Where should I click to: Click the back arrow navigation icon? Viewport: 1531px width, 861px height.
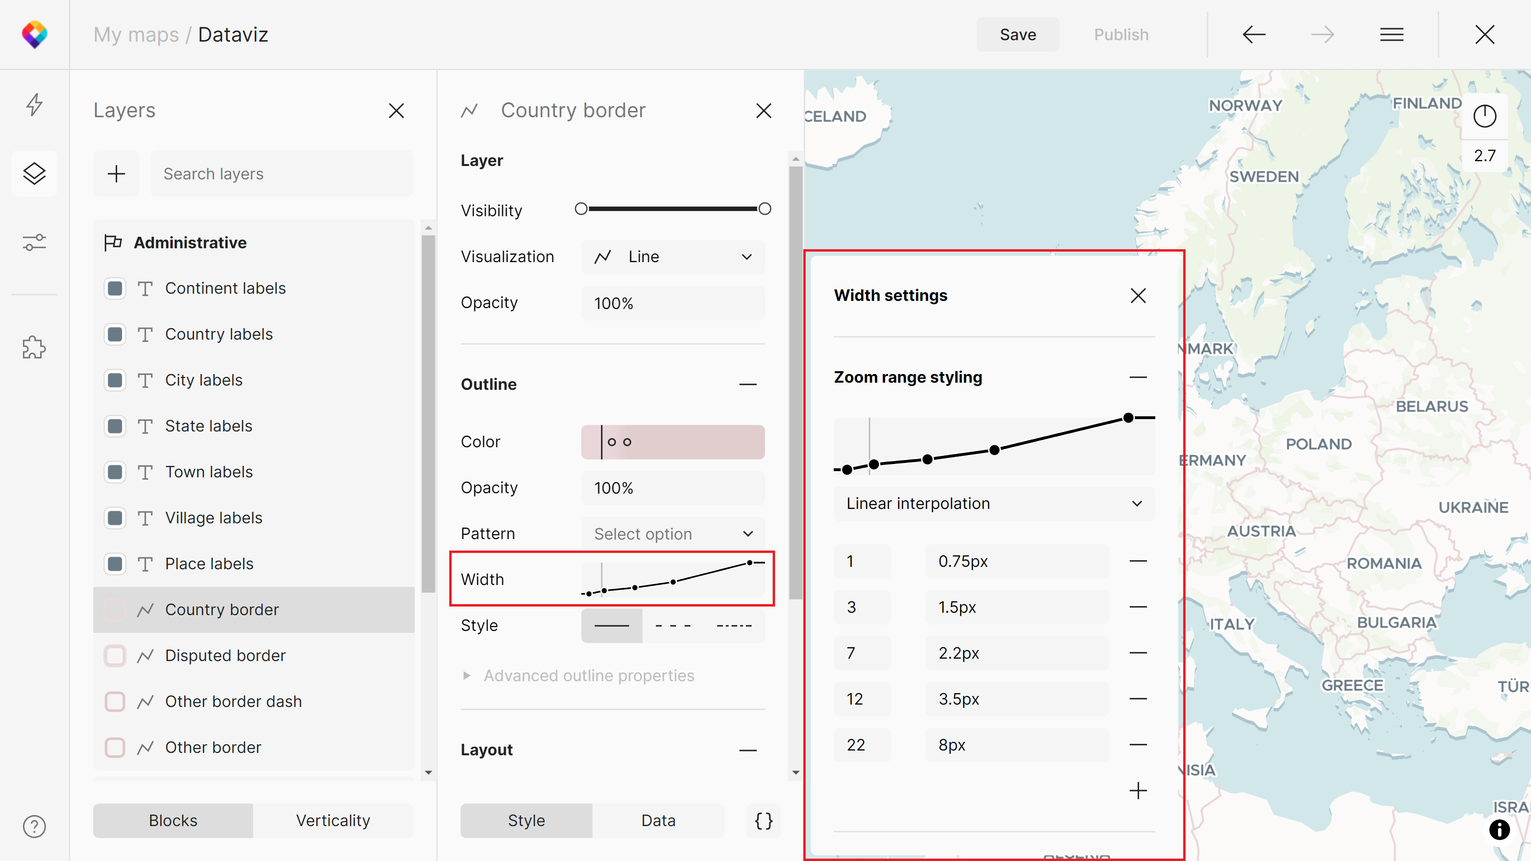point(1253,33)
